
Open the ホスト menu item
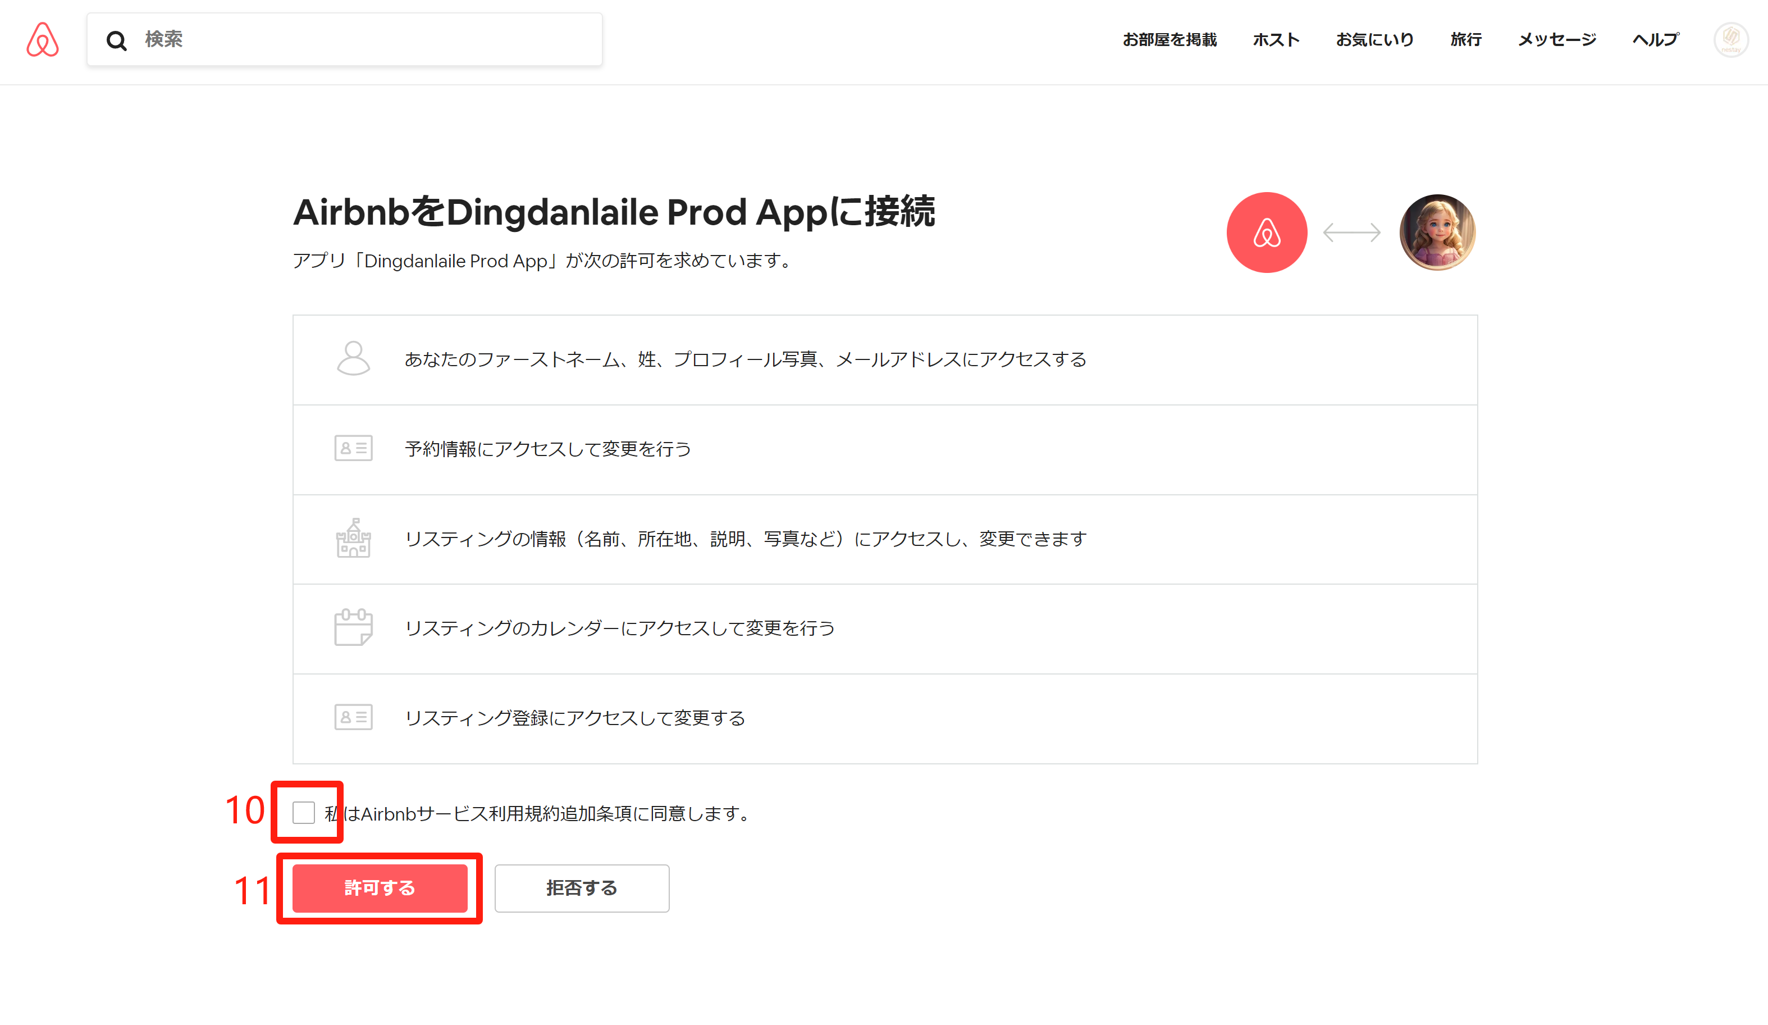[x=1276, y=40]
